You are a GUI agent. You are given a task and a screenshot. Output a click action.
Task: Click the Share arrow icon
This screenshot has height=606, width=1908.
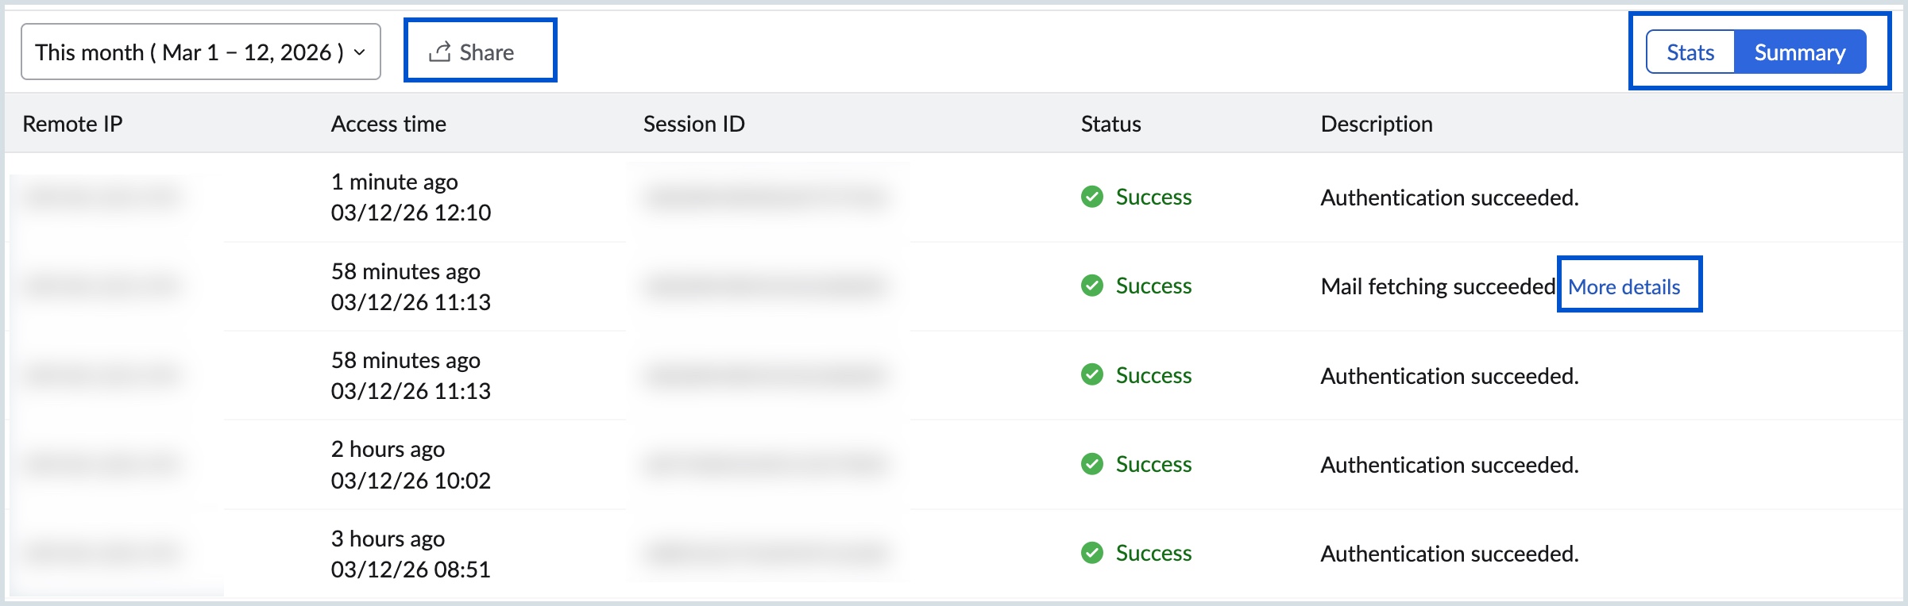439,52
